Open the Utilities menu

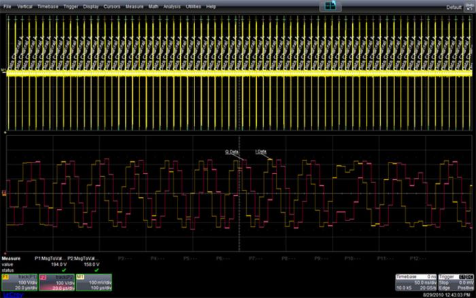193,6
